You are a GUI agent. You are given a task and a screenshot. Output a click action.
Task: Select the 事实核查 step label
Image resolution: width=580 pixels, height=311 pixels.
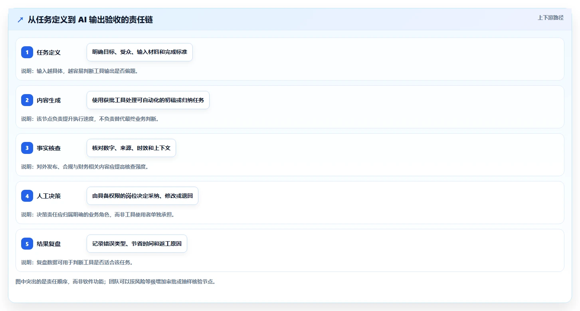49,148
